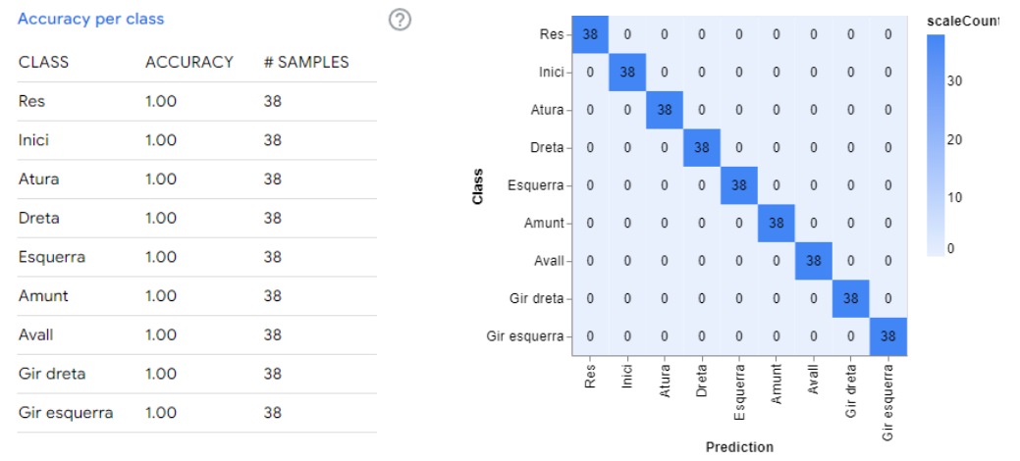Click the Dreta row label in matrix
The height and width of the screenshot is (461, 1020).
[x=547, y=148]
